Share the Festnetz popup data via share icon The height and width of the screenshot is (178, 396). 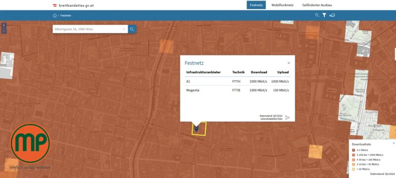[287, 118]
